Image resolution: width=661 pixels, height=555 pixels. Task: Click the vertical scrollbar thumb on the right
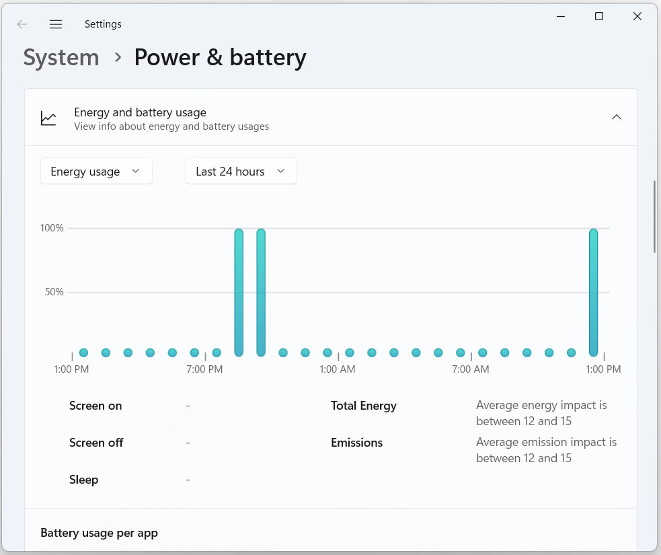point(656,215)
